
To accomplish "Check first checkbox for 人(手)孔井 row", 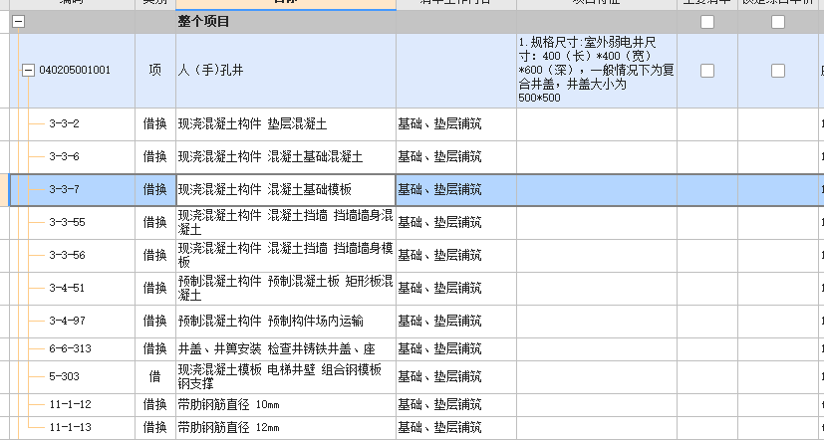I will click(707, 71).
